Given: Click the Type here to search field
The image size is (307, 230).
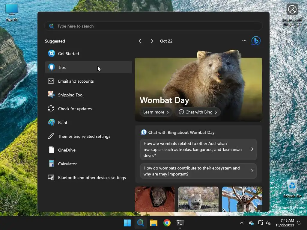Looking at the screenshot, I should pyautogui.click(x=153, y=26).
